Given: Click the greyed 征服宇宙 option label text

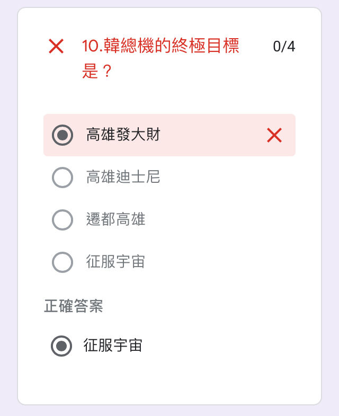Looking at the screenshot, I should point(115,262).
